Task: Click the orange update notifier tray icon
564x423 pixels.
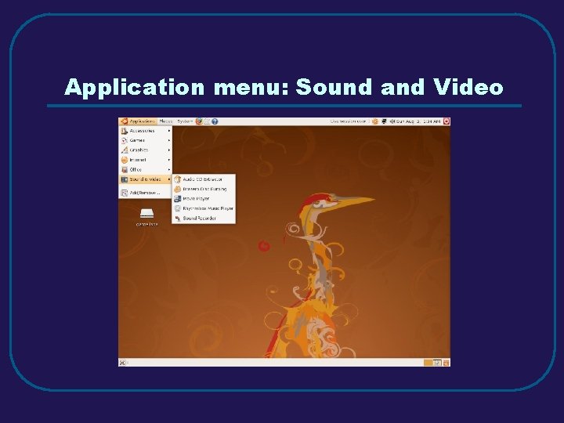Action: [x=375, y=121]
